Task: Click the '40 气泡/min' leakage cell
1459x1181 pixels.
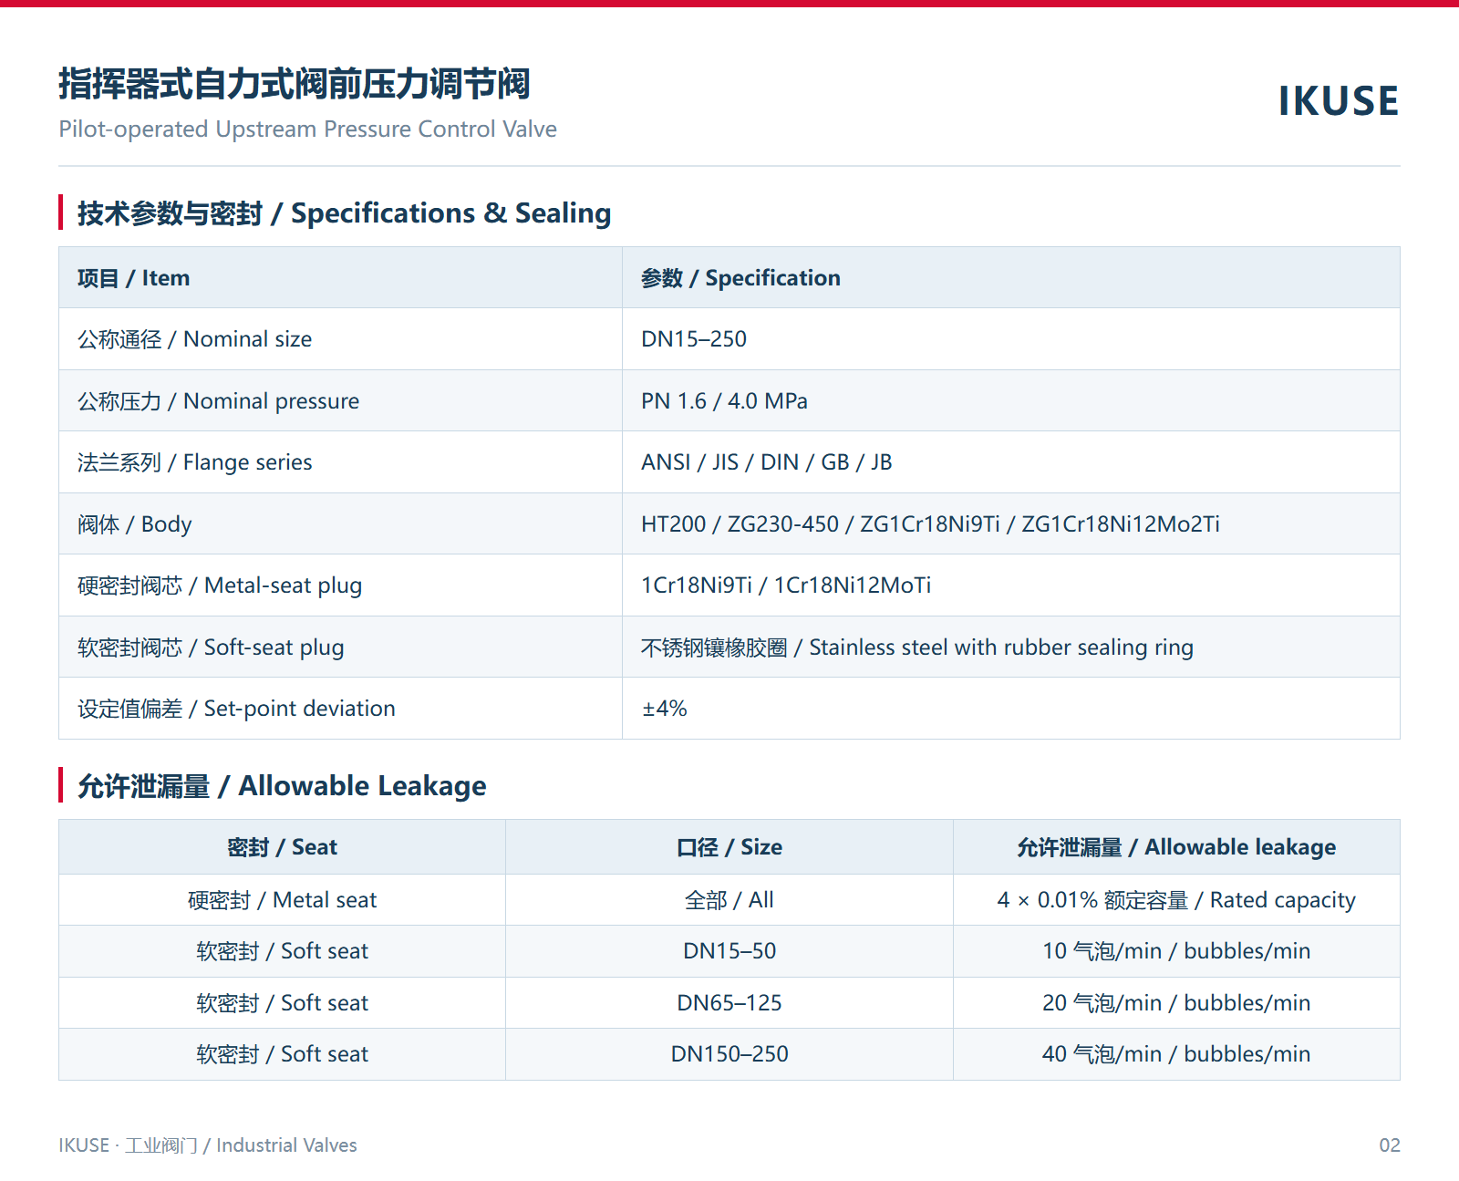Action: click(1176, 1054)
